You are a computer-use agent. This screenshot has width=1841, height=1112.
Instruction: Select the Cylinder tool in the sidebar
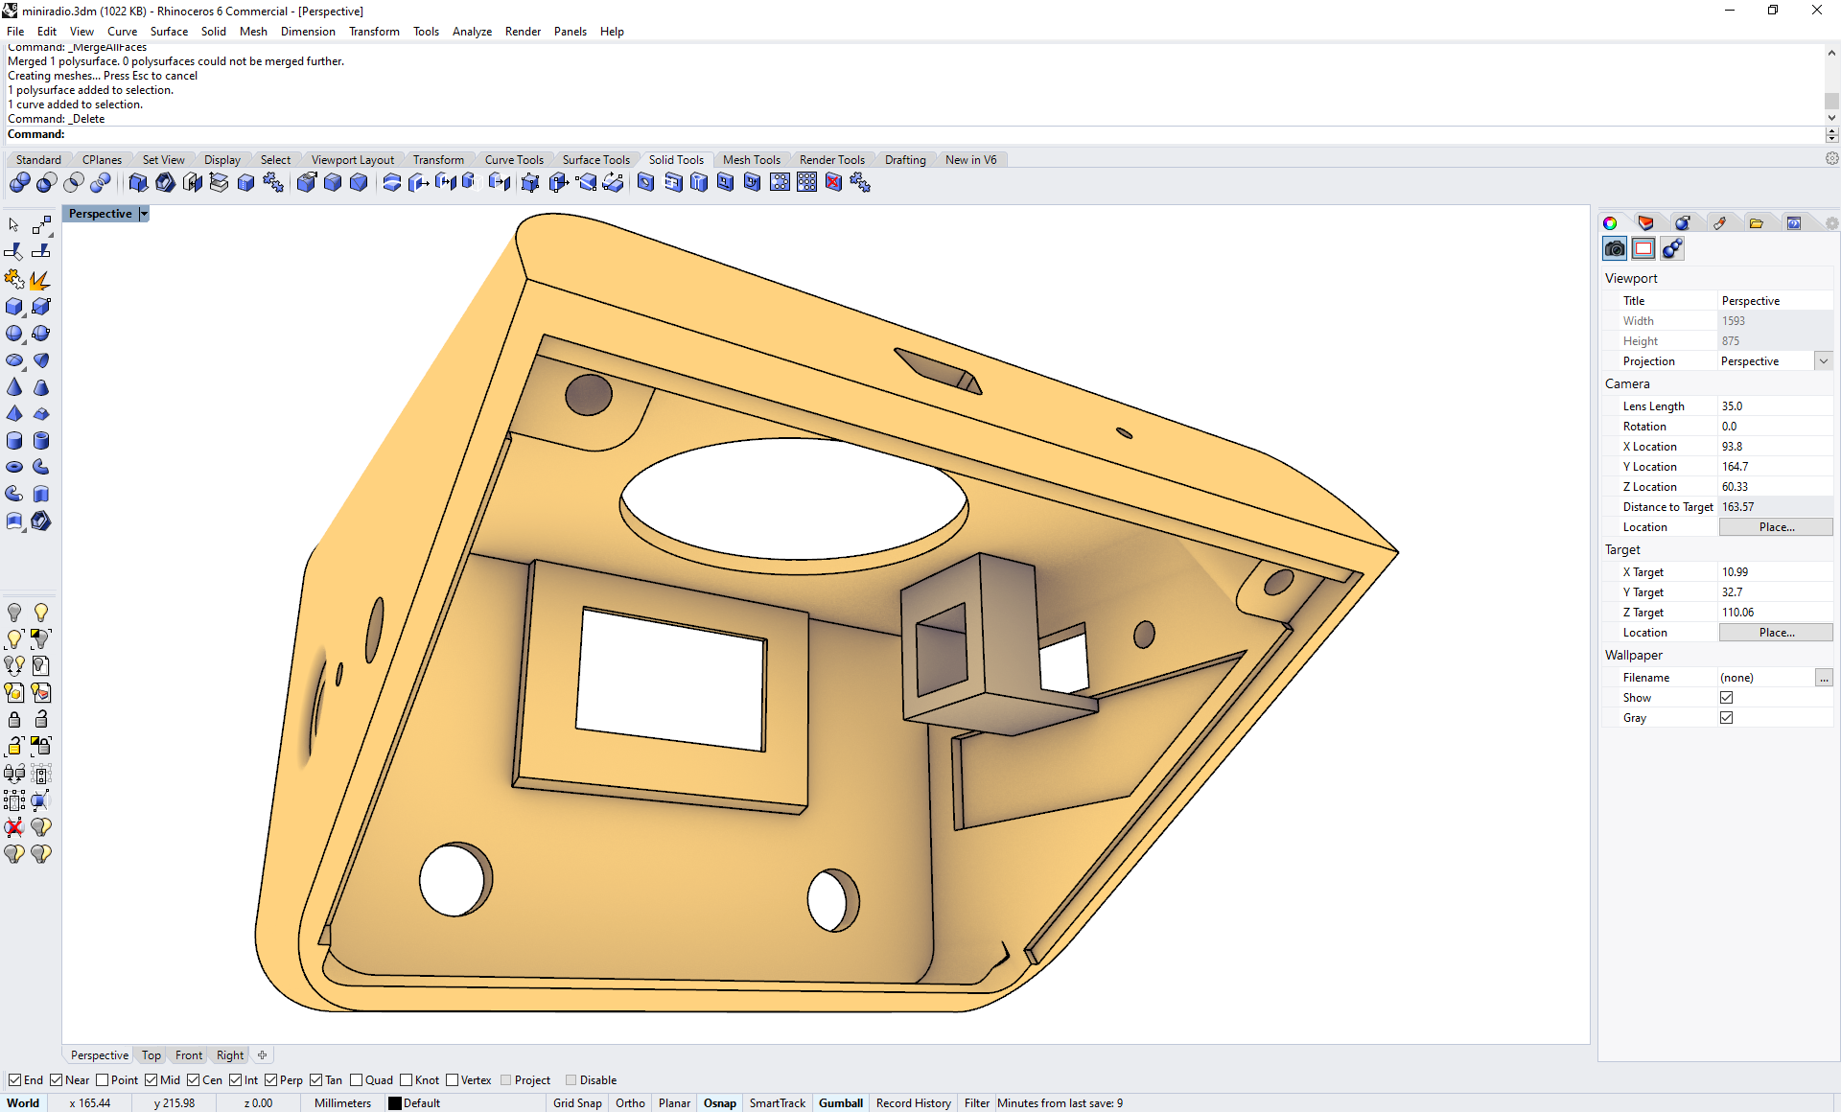(14, 441)
